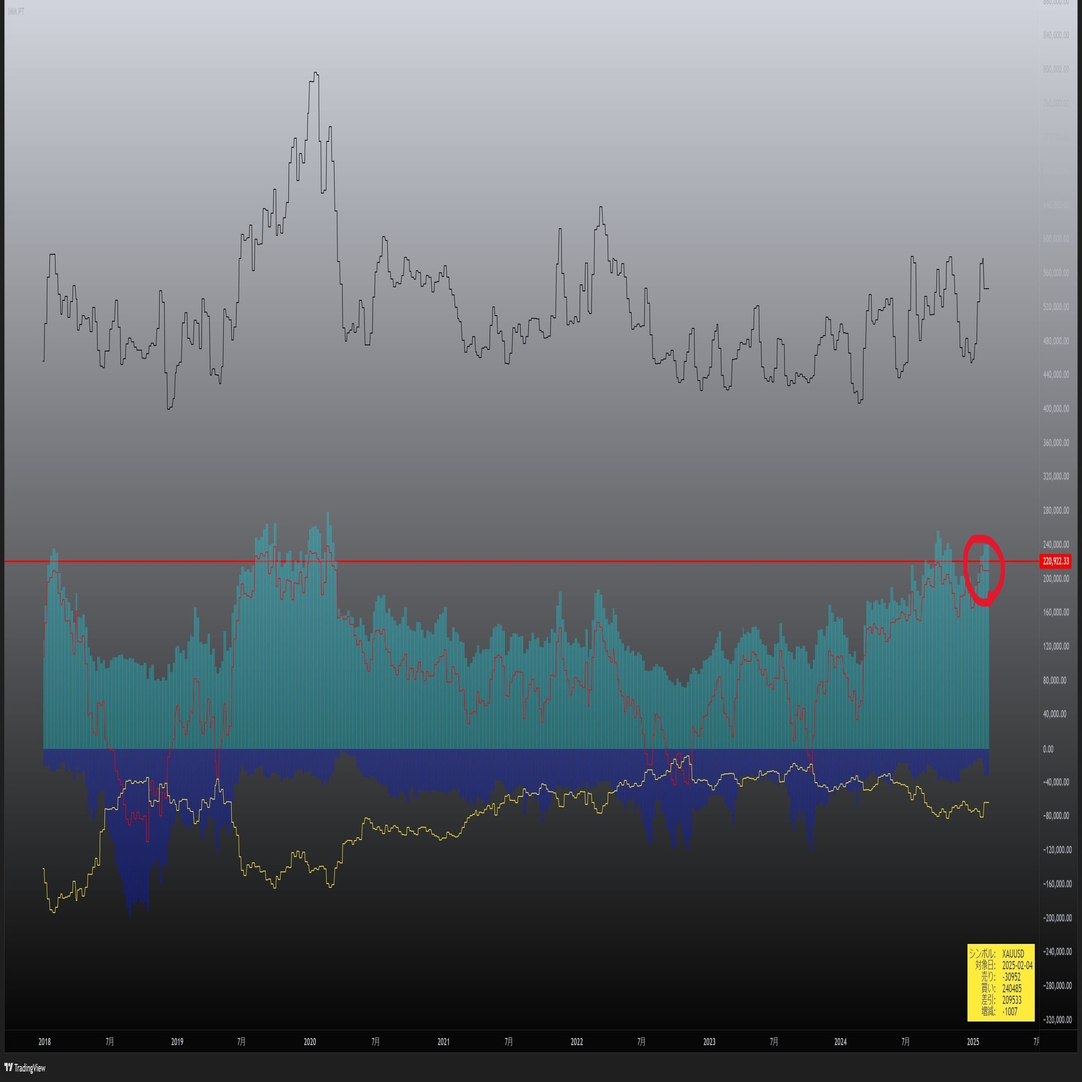Click the black line's 2020 peak
1082x1082 pixels.
pos(316,73)
